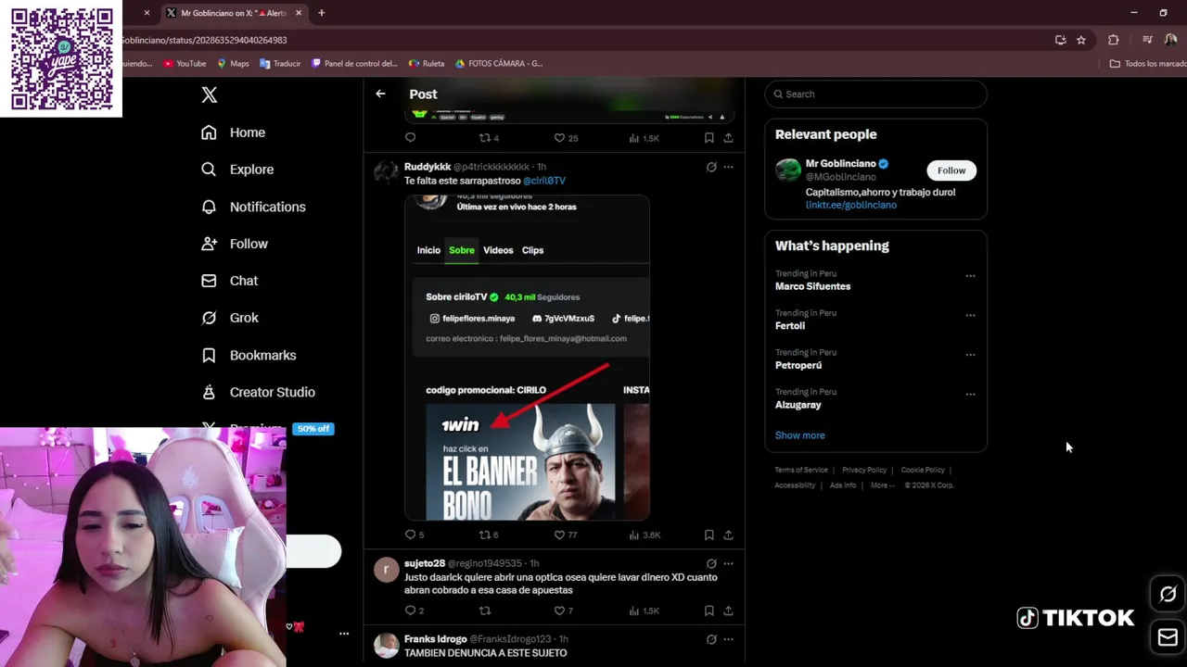1187x667 pixels.
Task: Bookmark Ruddykkk's post
Action: coord(708,535)
